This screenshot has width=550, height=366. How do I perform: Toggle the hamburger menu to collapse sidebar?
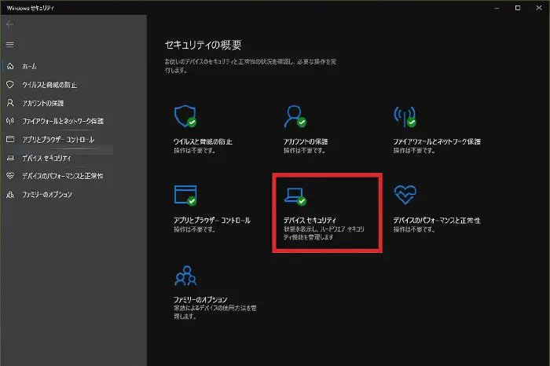[10, 45]
